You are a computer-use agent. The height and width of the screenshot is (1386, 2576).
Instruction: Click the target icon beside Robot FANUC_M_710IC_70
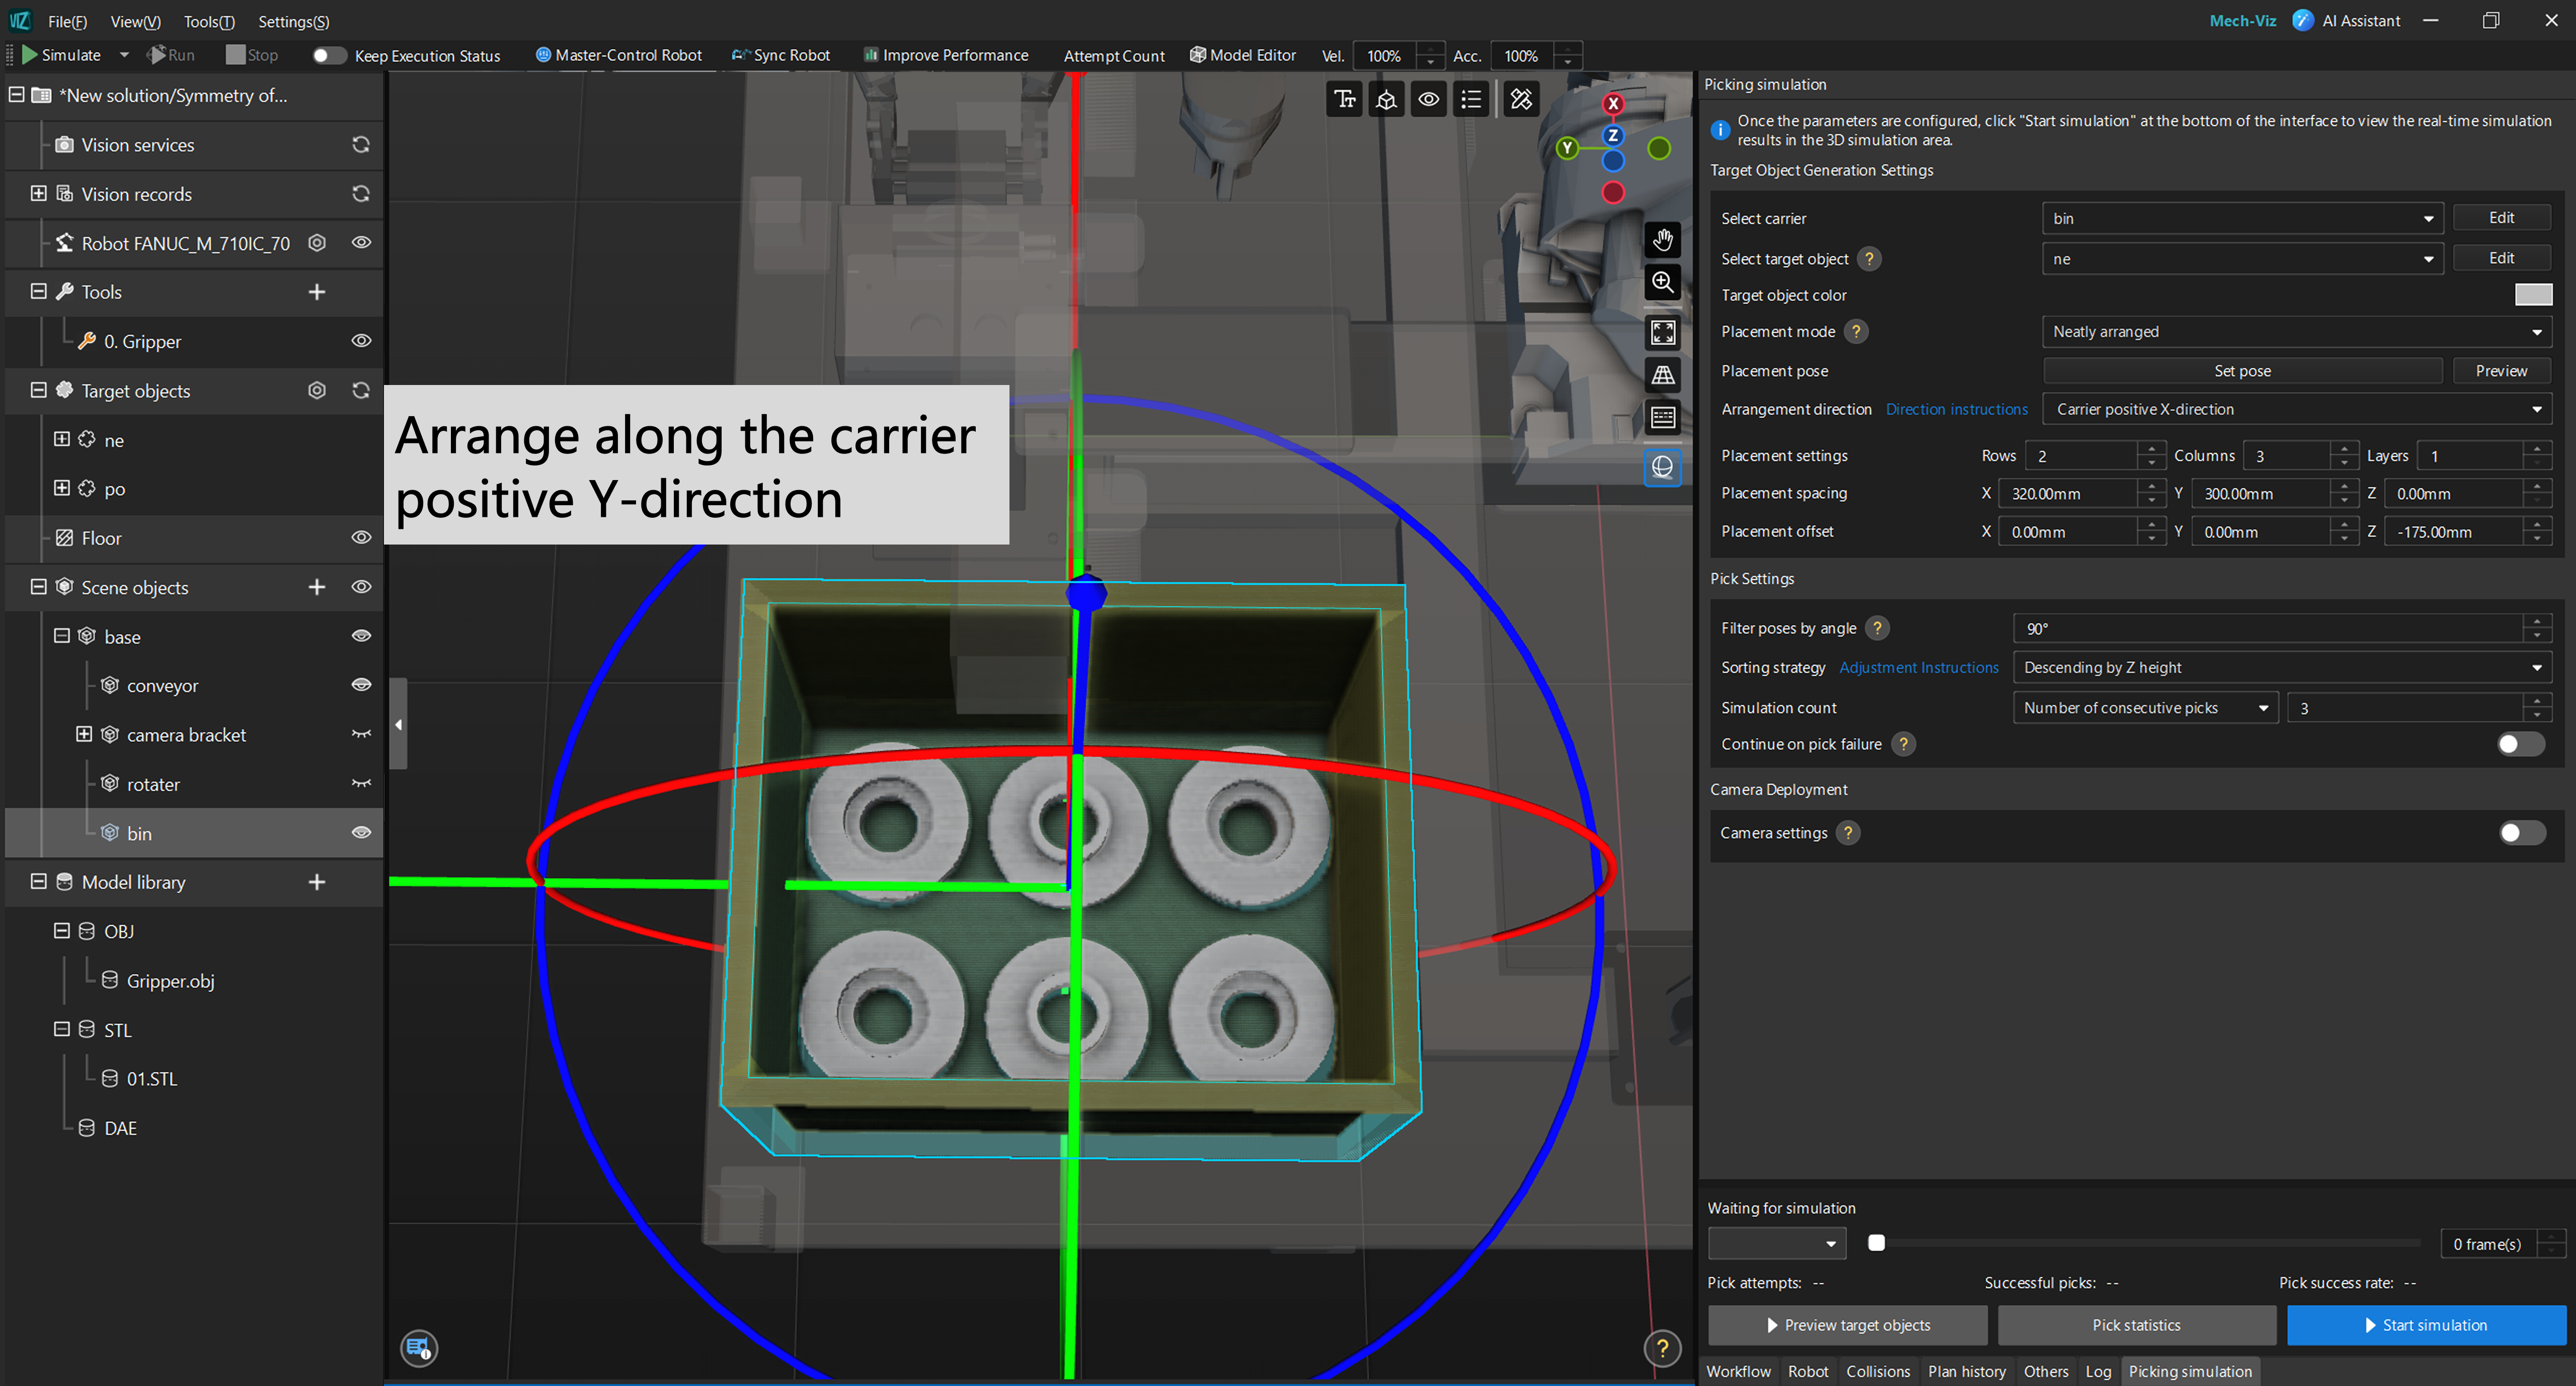pyautogui.click(x=317, y=243)
